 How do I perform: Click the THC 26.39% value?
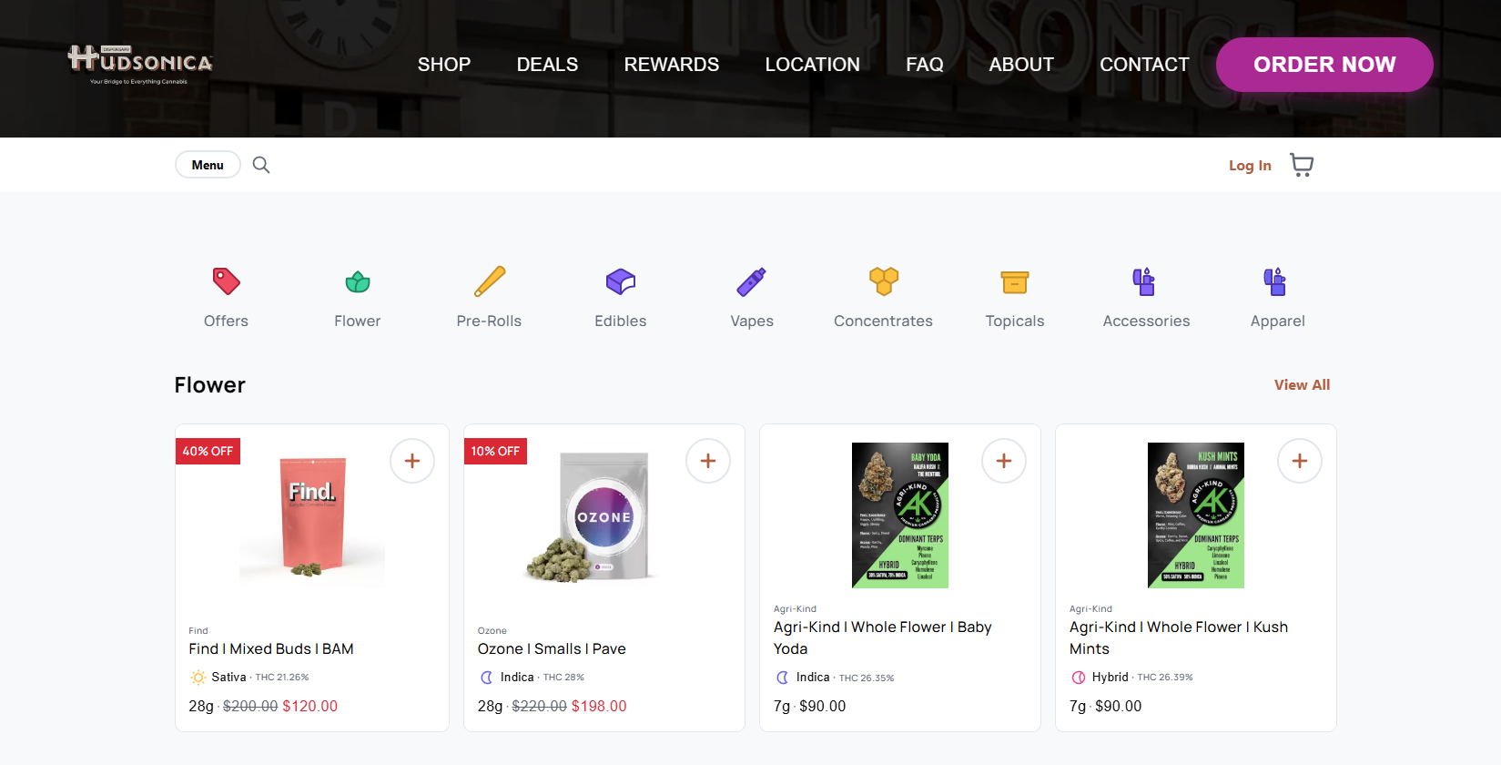tap(1165, 678)
